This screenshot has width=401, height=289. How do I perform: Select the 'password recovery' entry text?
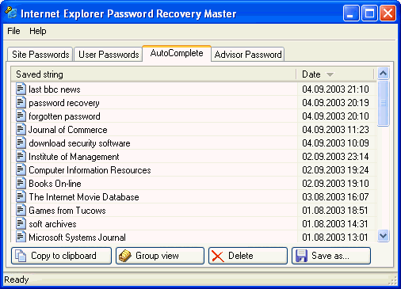64,103
